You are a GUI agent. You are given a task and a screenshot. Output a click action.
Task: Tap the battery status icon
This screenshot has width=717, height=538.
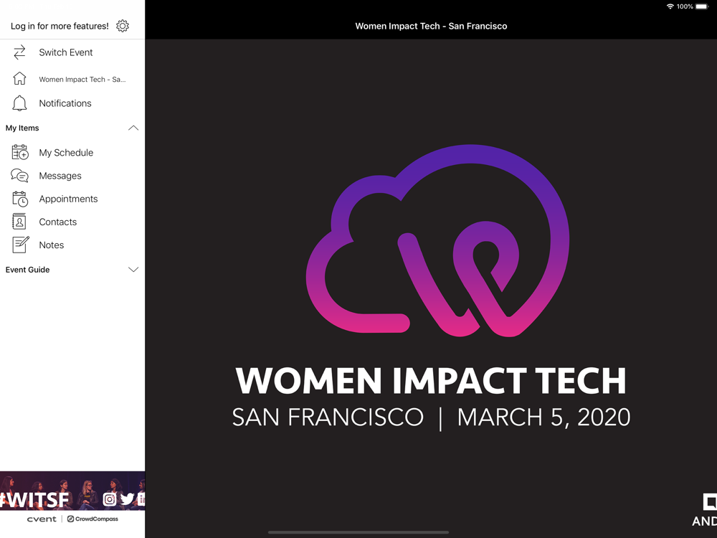(702, 6)
